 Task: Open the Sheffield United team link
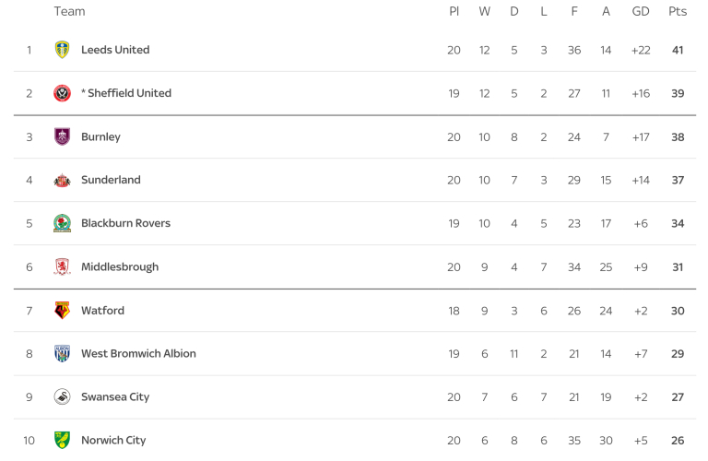(x=129, y=93)
